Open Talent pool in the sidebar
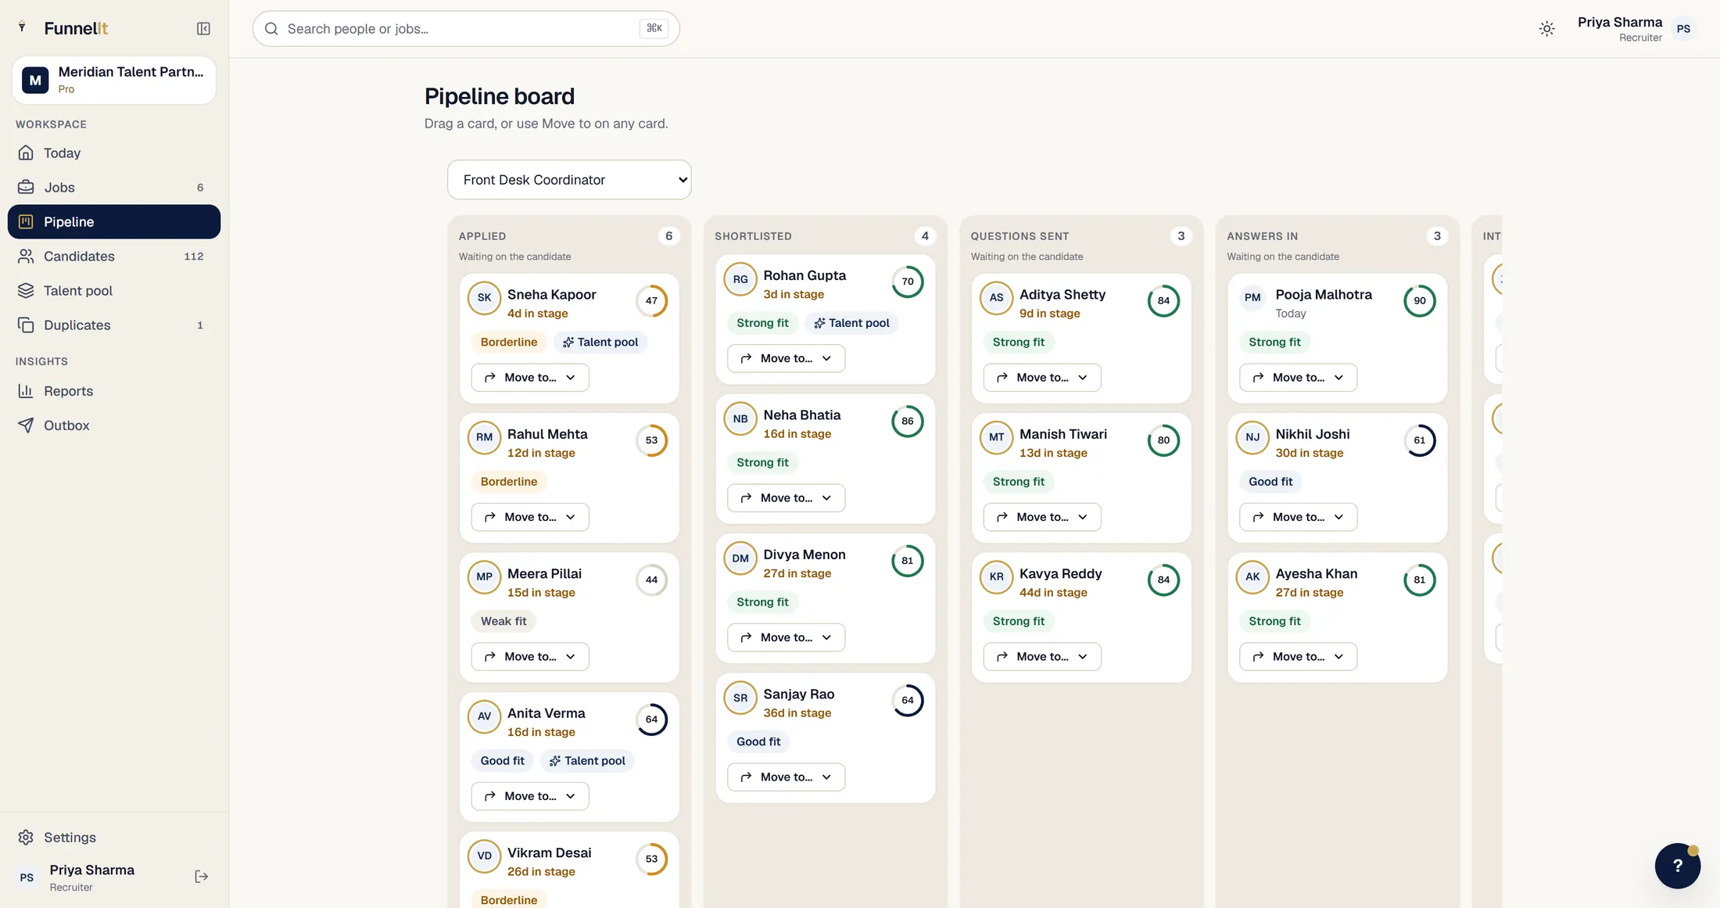The image size is (1720, 908). click(x=114, y=291)
